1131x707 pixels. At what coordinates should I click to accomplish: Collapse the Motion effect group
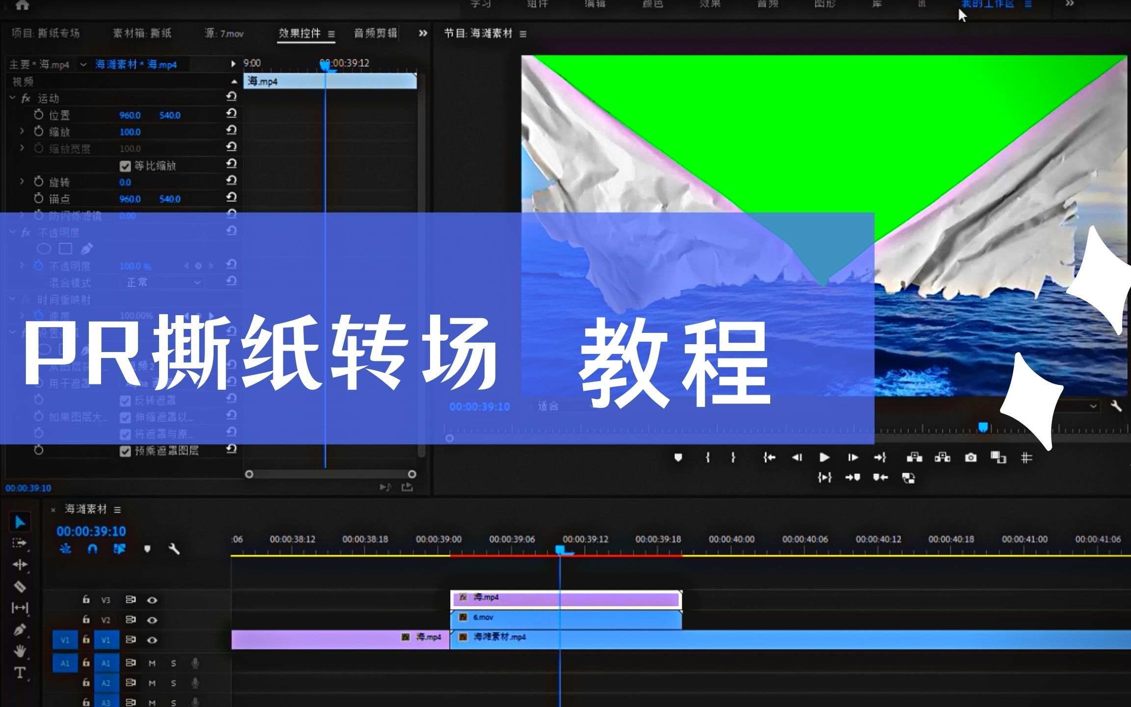[x=13, y=98]
